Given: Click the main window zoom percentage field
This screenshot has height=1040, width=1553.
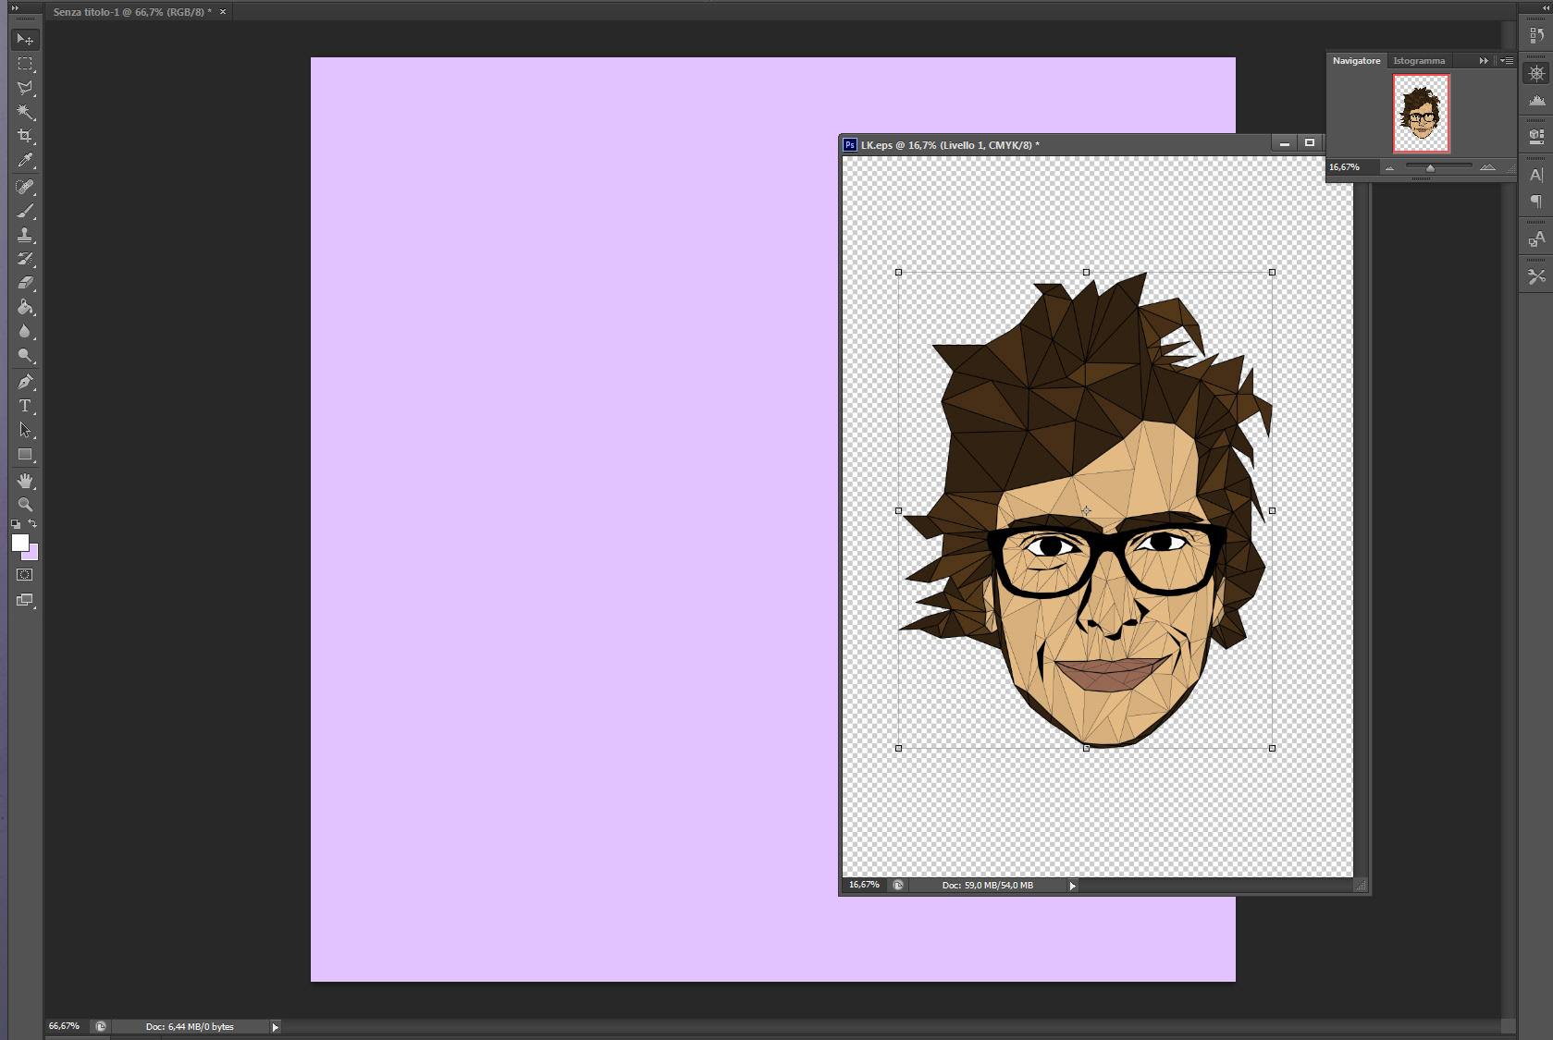Looking at the screenshot, I should click(66, 1026).
